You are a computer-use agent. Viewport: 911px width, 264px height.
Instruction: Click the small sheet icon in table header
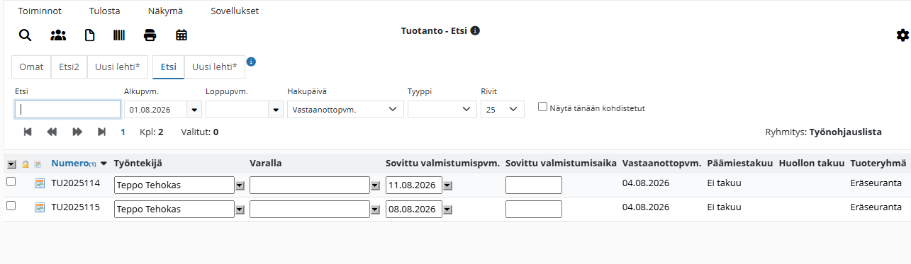point(38,164)
